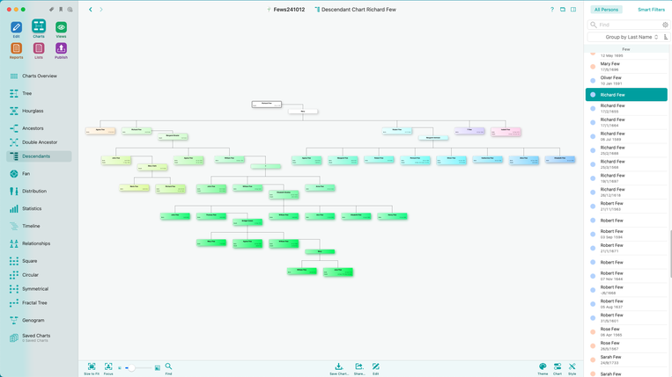Select Mary Few 17/5/1696 in list
672x377 pixels.
[x=626, y=66]
